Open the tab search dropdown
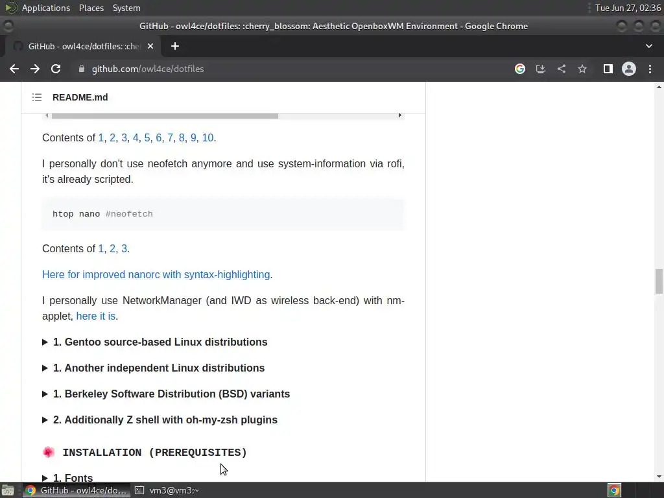 648,46
